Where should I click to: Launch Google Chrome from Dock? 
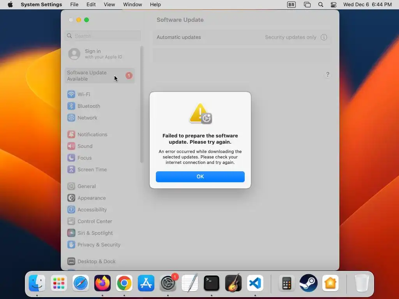coord(124,283)
